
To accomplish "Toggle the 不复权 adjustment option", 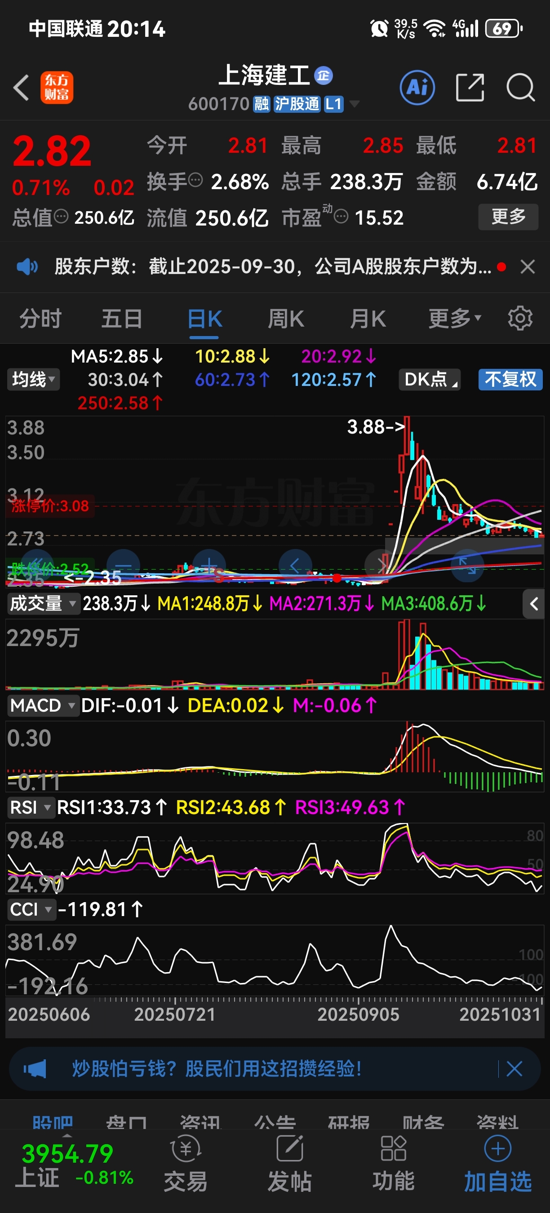I will (510, 380).
